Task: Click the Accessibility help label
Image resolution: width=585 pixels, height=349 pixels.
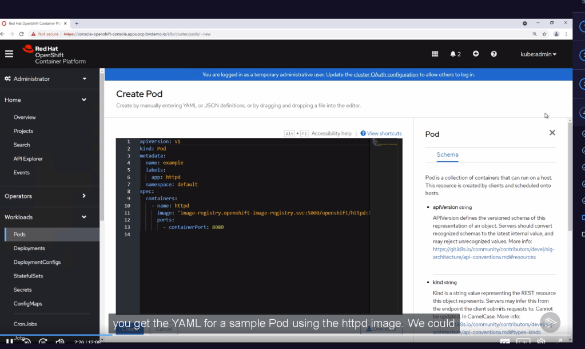Action: [x=331, y=133]
